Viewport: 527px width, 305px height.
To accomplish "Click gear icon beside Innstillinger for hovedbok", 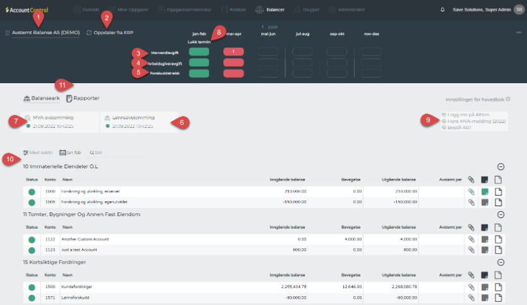I will [508, 99].
